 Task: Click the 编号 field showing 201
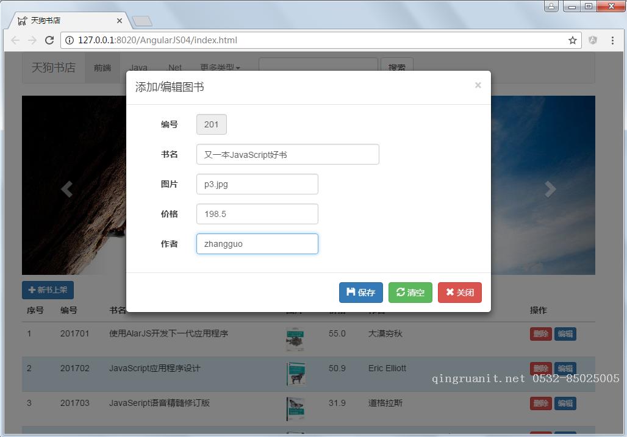pyautogui.click(x=212, y=124)
